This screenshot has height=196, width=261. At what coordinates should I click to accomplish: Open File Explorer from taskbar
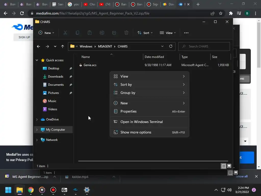[19, 190]
